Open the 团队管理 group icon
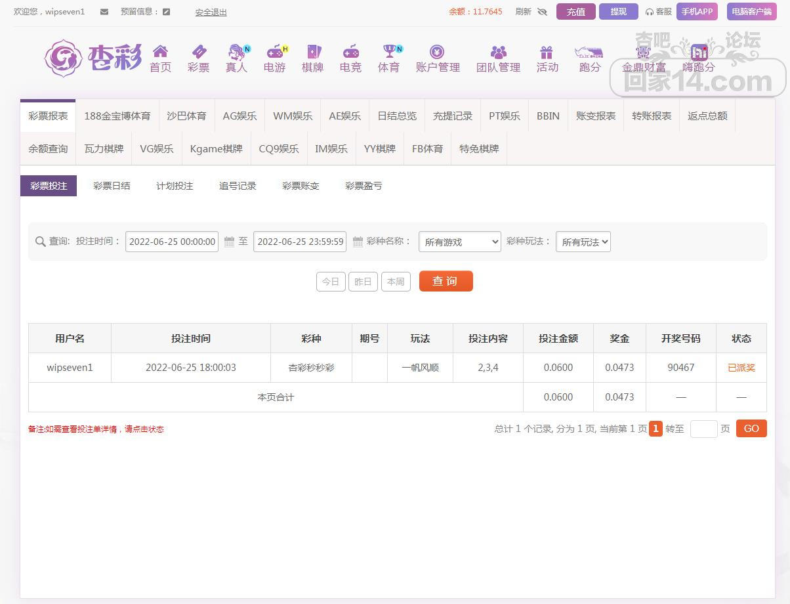The height and width of the screenshot is (604, 790). pos(498,53)
